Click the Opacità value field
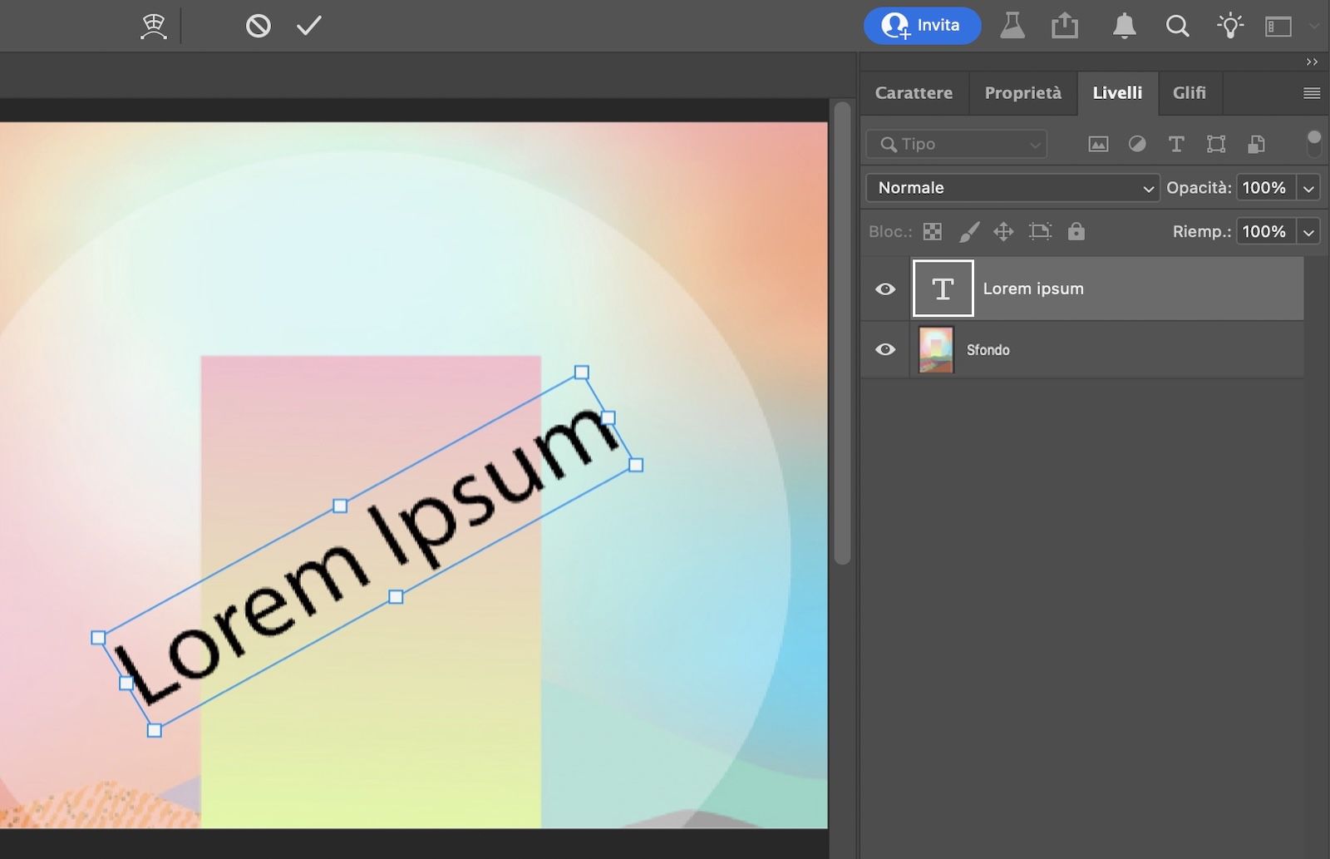 (x=1265, y=188)
